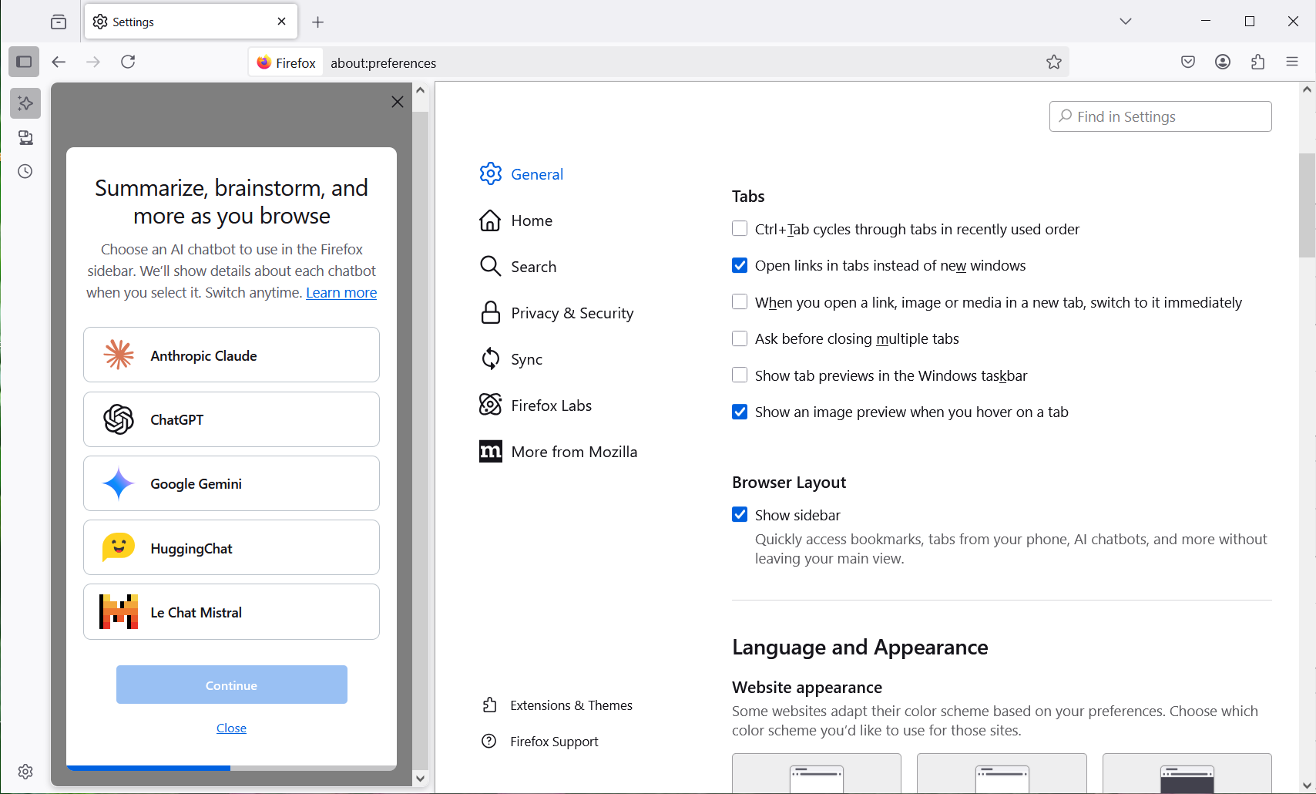The image size is (1316, 794).
Task: Choose Google Gemini chatbot
Action: (x=231, y=483)
